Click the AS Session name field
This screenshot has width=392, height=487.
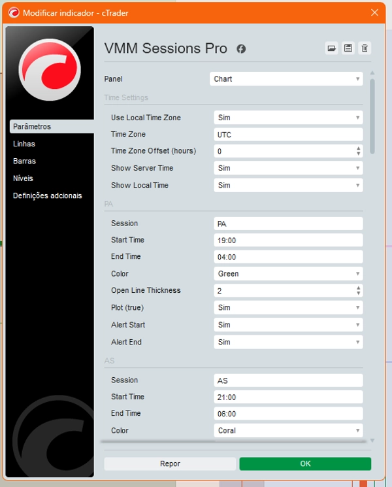click(288, 380)
